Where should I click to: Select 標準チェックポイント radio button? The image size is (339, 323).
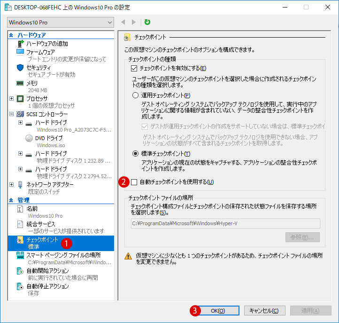135,154
